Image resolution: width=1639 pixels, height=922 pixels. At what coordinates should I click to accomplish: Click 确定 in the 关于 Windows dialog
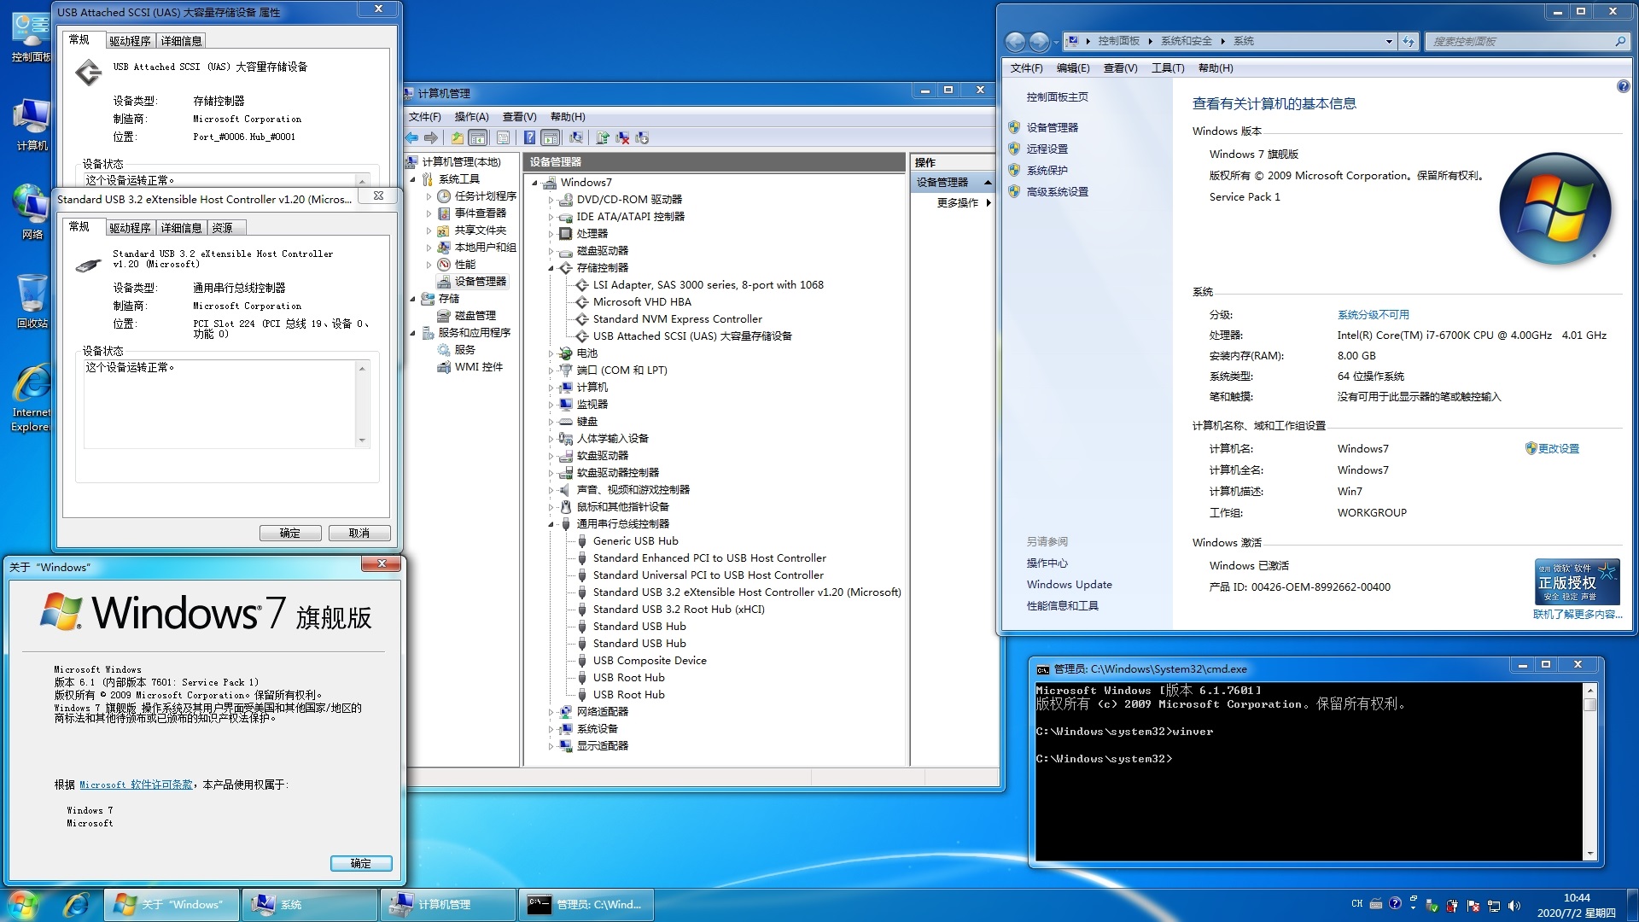coord(361,863)
